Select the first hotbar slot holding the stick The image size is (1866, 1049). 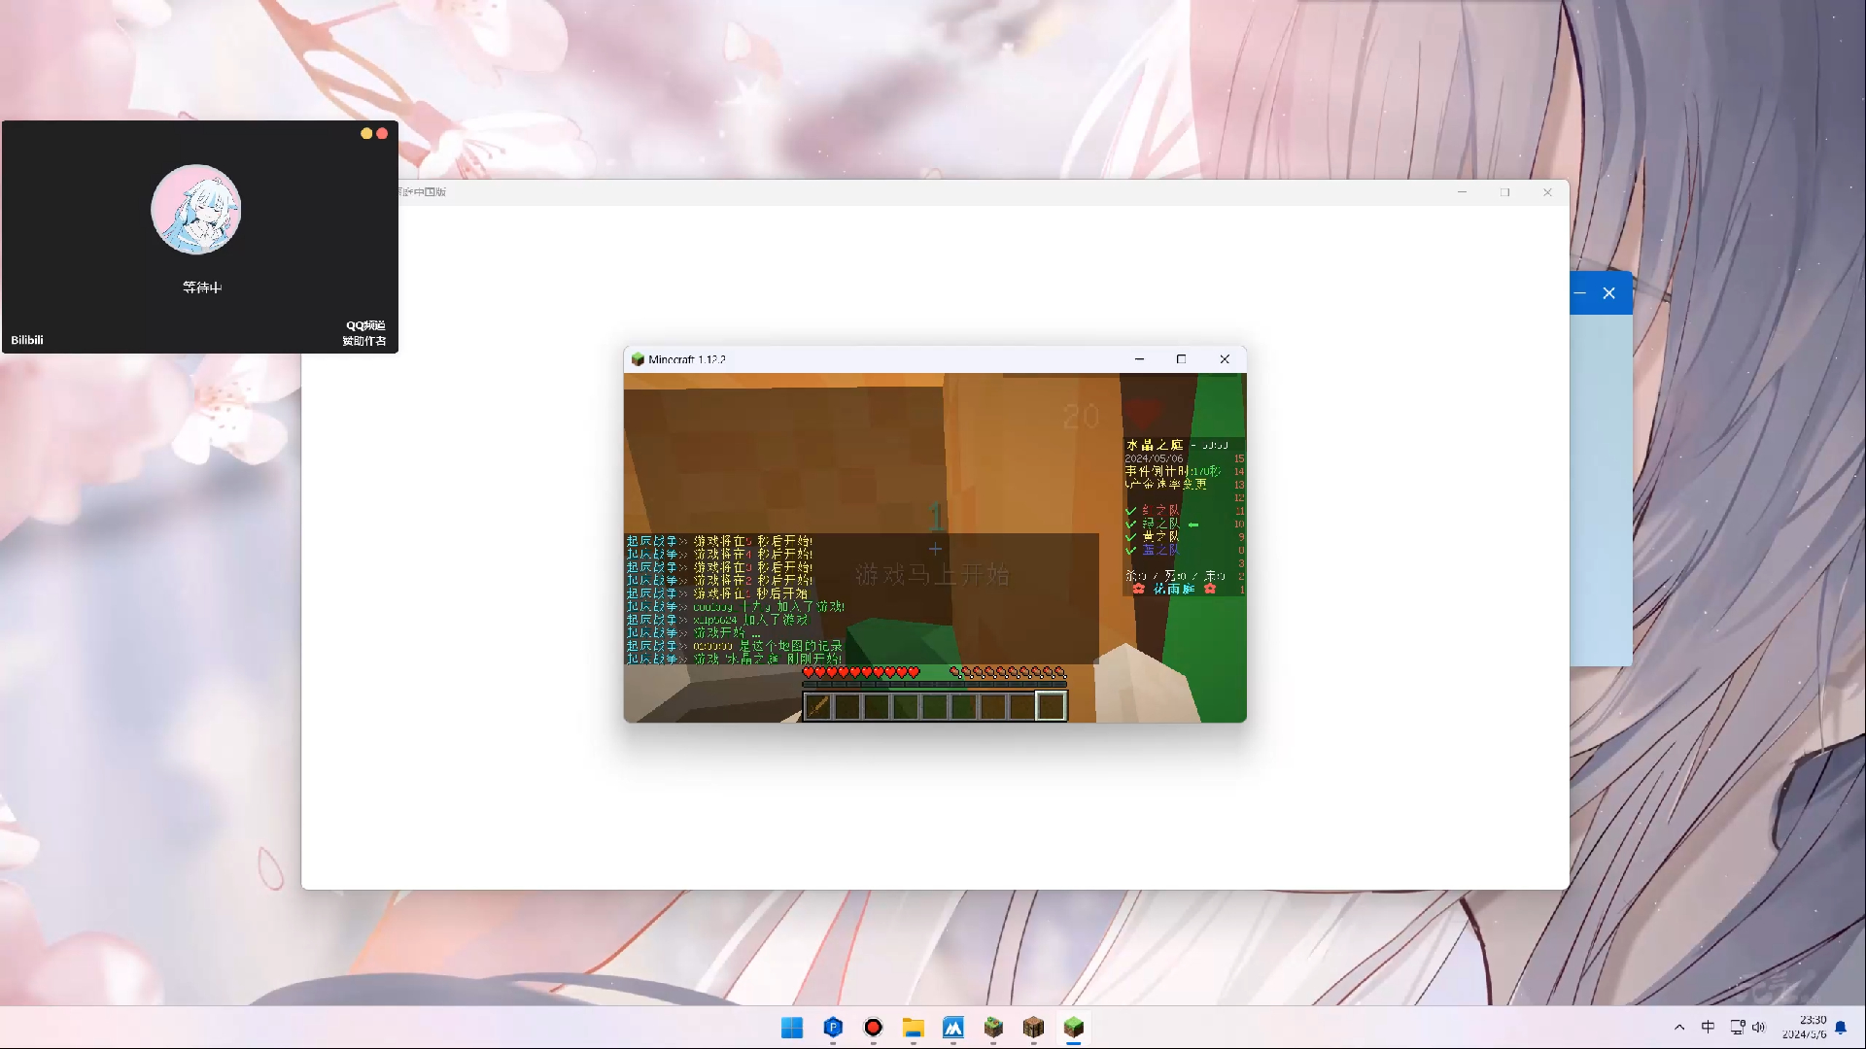pyautogui.click(x=817, y=706)
